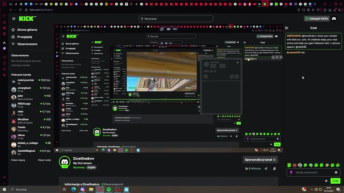Go back using the browser back arrow
344x193 pixels.
(11, 10)
